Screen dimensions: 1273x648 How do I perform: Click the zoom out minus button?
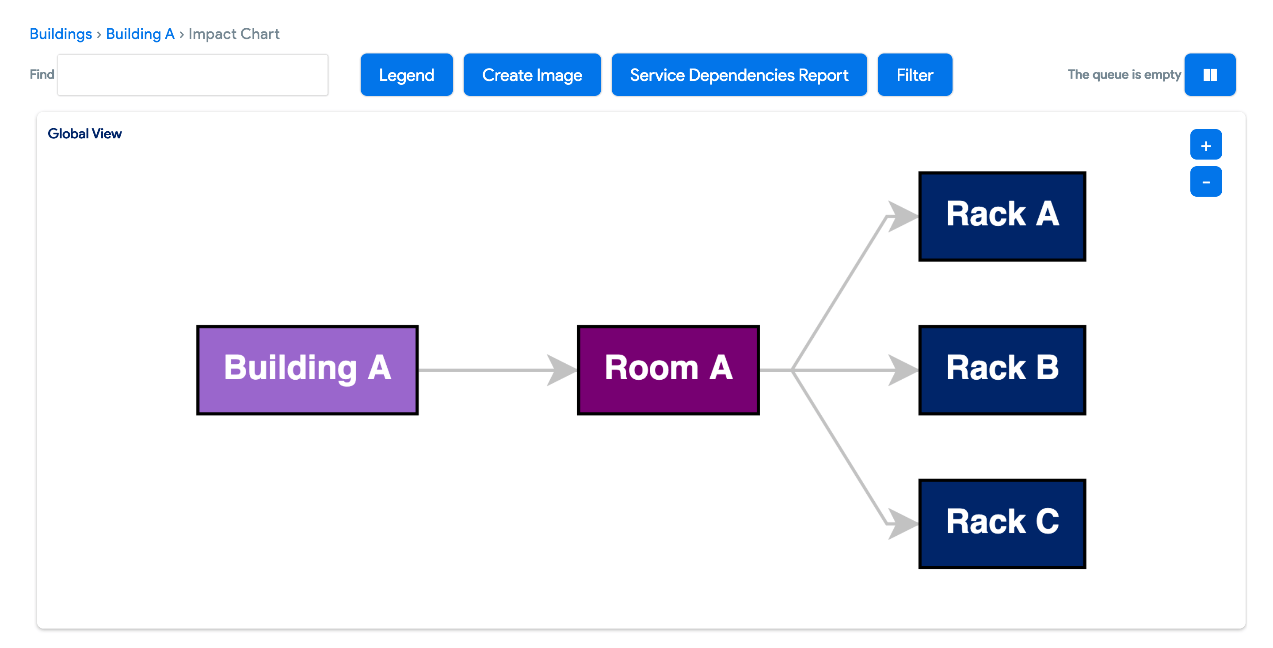tap(1205, 182)
